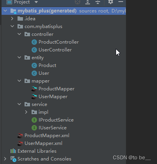Image resolution: width=157 pixels, height=164 pixels.
Task: Click the service package folder icon
Action: tap(27, 104)
